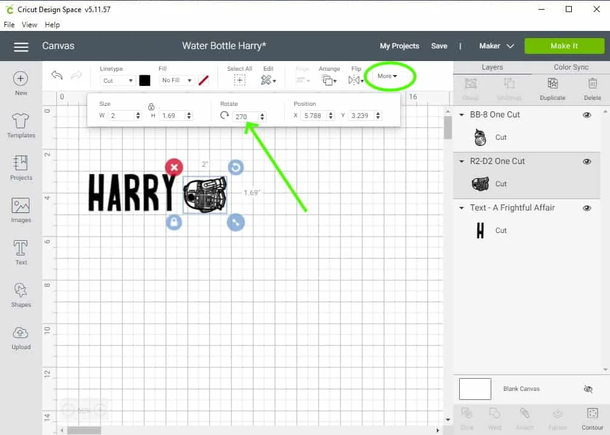The image size is (610, 435).
Task: Open the hamburger main menu
Action: tap(21, 47)
